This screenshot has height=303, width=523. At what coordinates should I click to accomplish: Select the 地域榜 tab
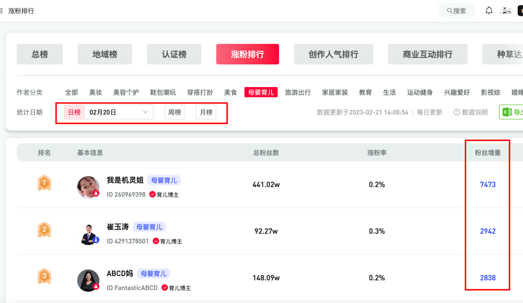coord(105,54)
